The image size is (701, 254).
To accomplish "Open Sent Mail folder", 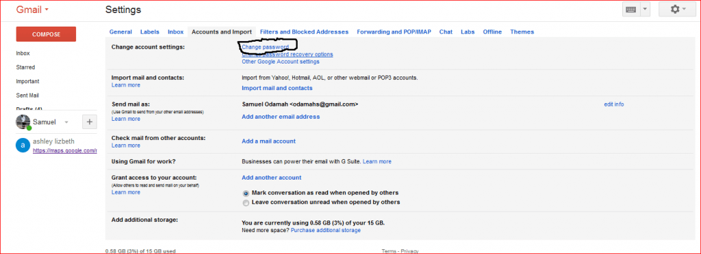I will 28,96.
